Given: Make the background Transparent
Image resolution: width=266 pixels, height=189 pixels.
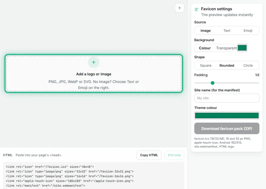Looking at the screenshot, I should 226,48.
